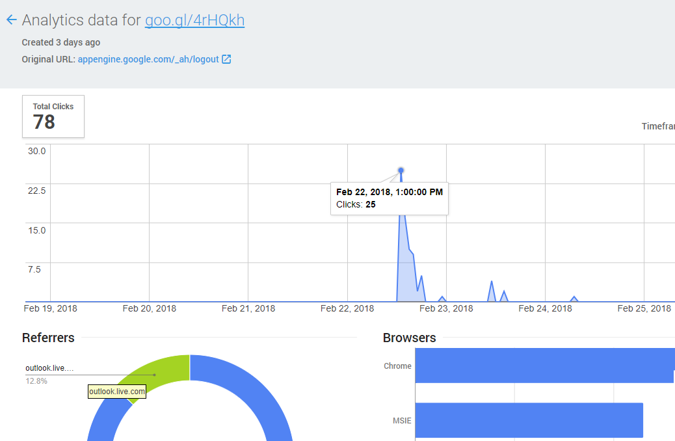
Task: Click the 'Created 3 days ago' text
Action: point(61,42)
